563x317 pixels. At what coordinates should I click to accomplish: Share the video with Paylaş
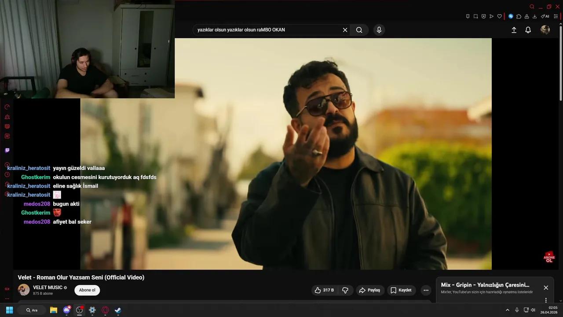coord(369,290)
